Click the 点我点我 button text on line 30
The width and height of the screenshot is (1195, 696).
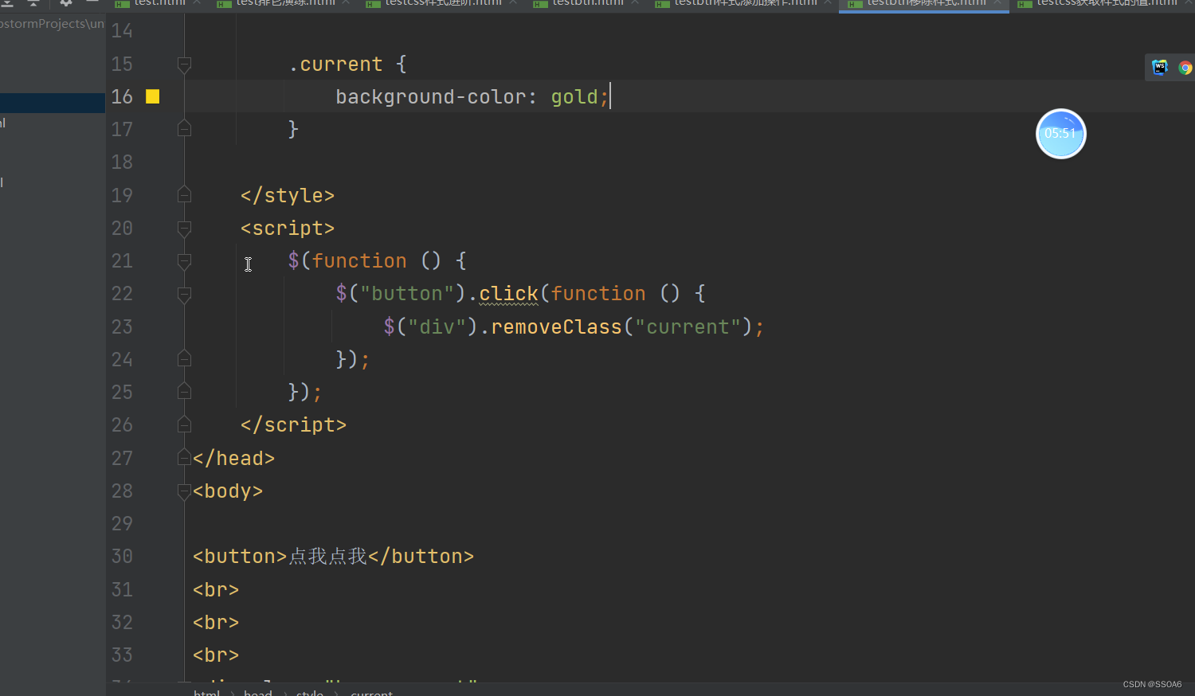(327, 556)
